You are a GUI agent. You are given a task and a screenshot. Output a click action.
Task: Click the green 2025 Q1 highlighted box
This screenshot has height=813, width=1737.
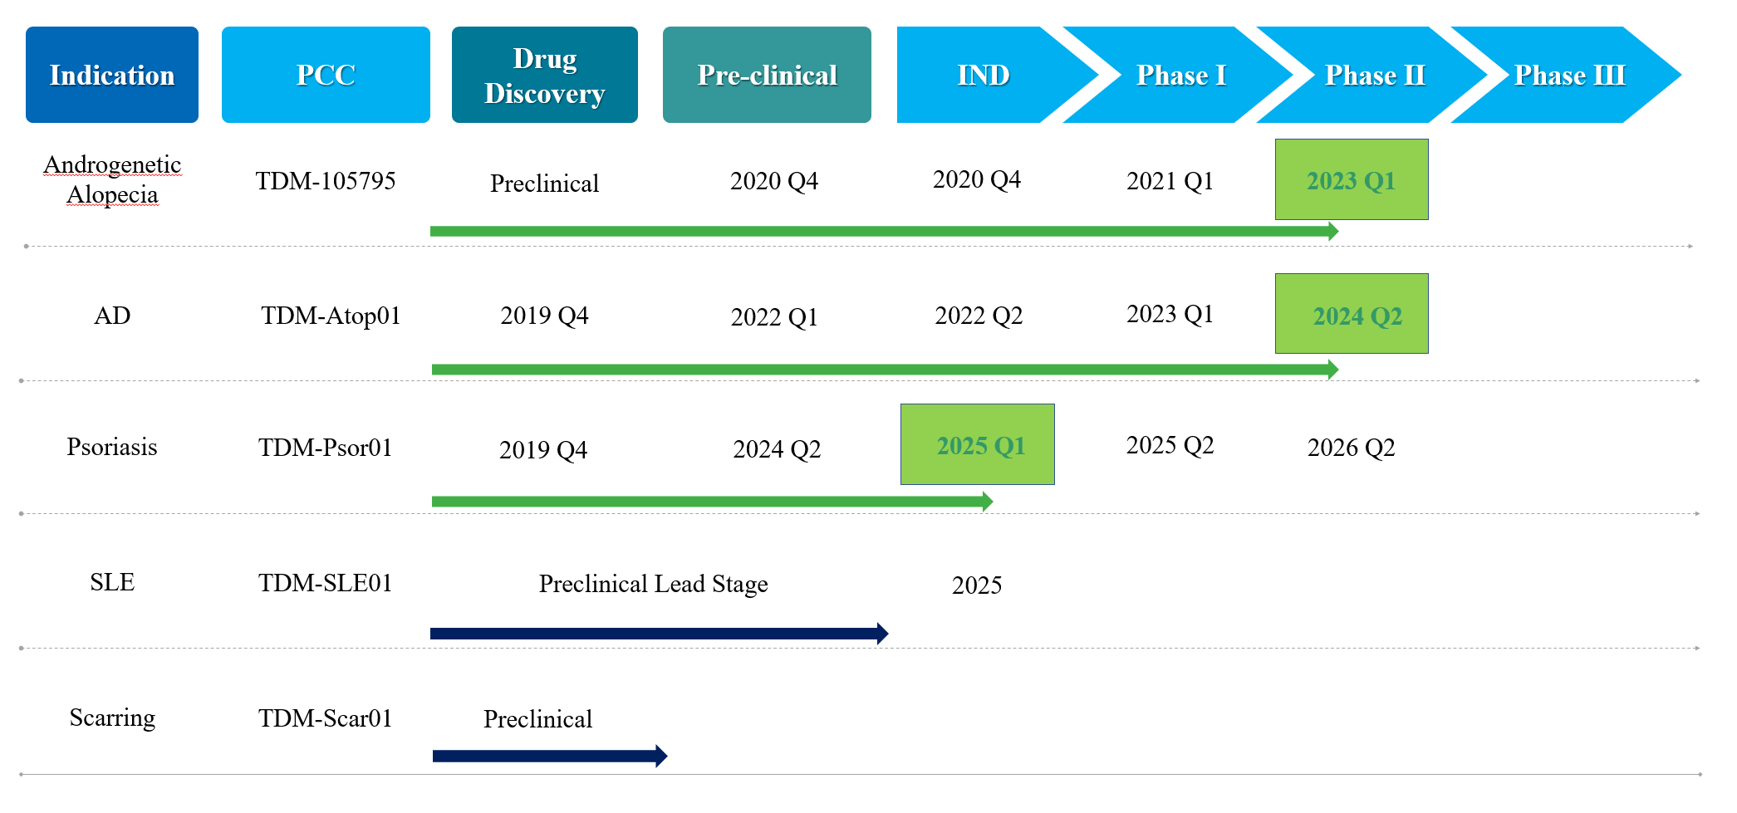point(978,444)
